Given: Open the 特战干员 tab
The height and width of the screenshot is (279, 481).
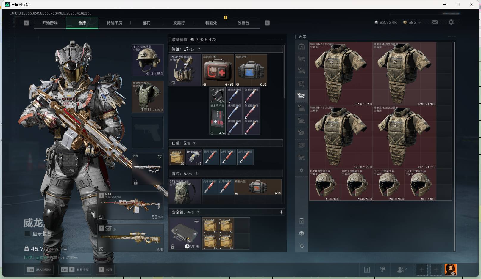Looking at the screenshot, I should [x=114, y=23].
